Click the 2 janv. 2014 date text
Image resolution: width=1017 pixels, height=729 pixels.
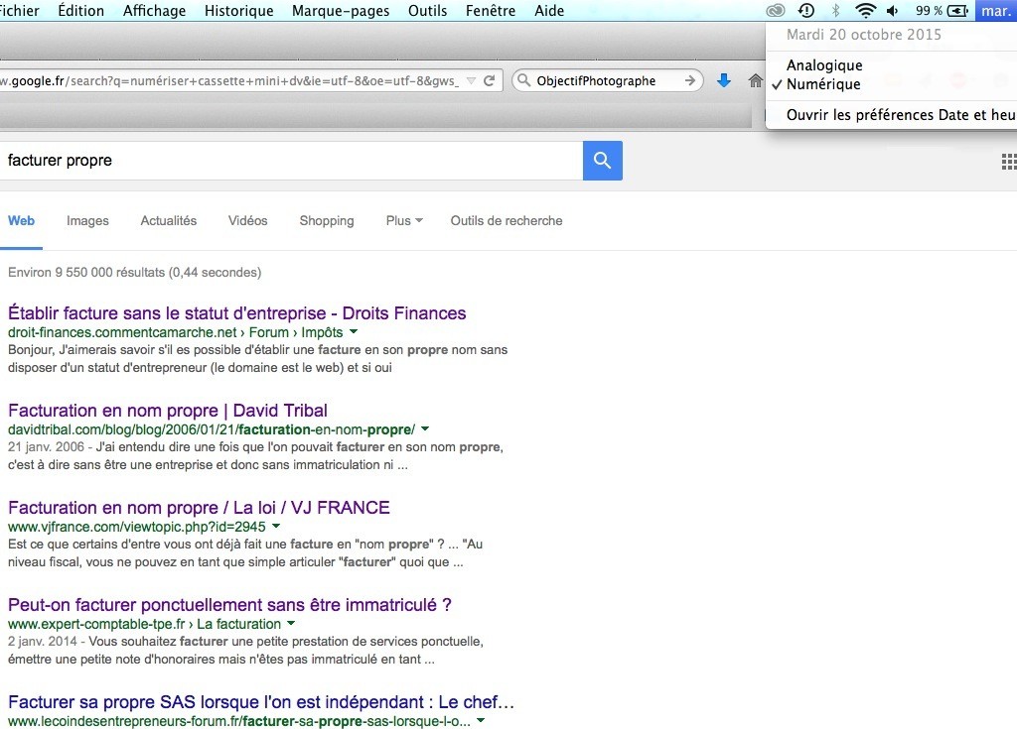coord(42,641)
